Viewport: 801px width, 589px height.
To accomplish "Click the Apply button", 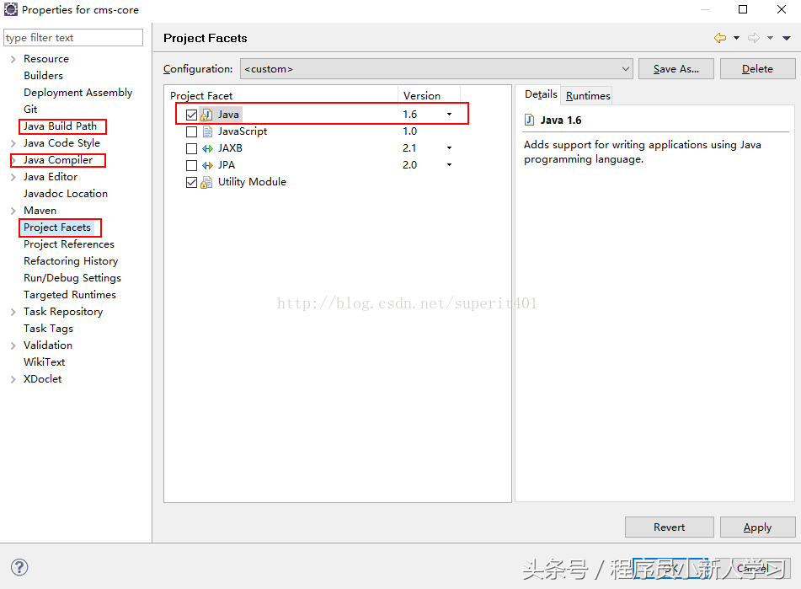I will tap(757, 527).
